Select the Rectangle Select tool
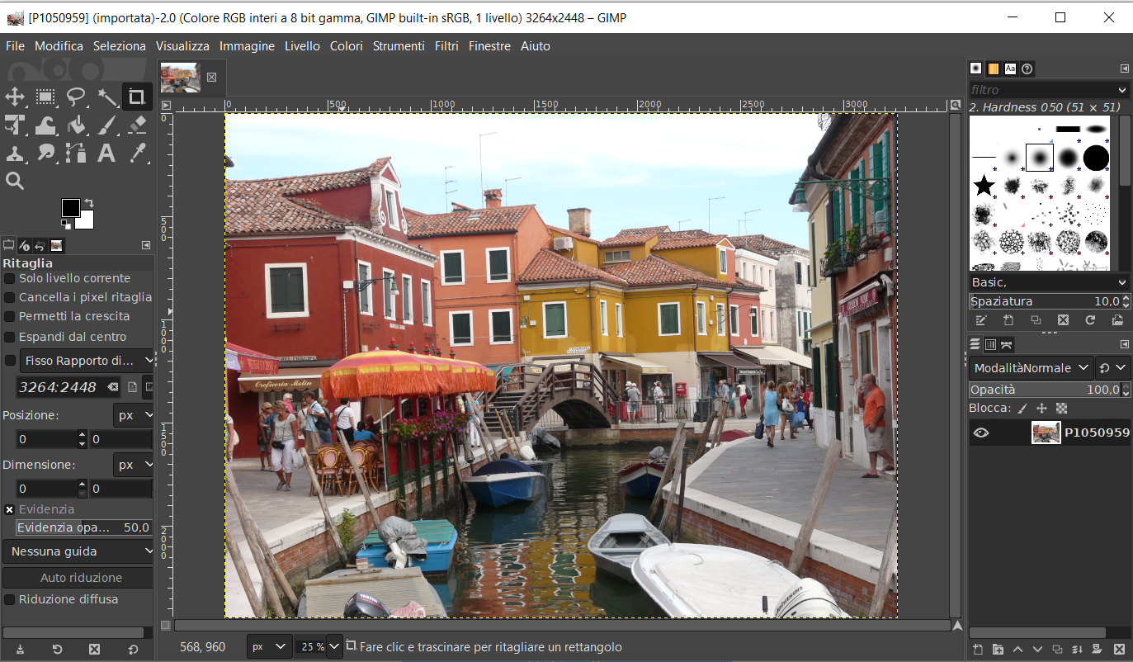The image size is (1133, 662). coord(45,97)
